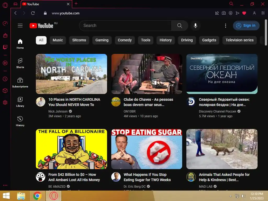Select the Sitcoms filter chip
This screenshot has height=201, width=268.
click(79, 40)
